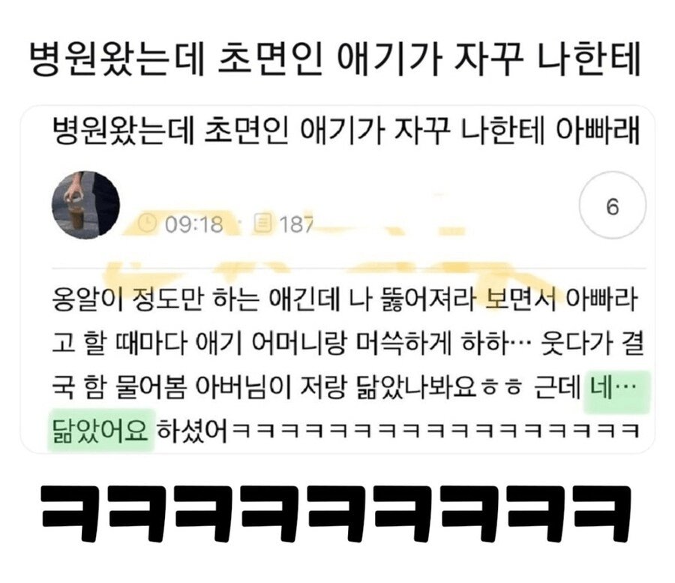Click the word 아빠래 in the post title
Screen dimensions: 675x583
(597, 131)
